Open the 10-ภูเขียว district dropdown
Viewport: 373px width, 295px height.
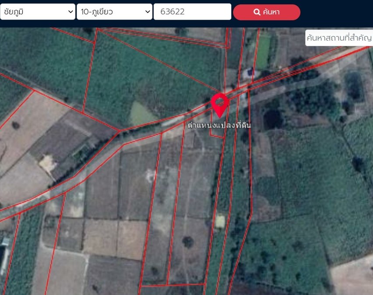tap(114, 12)
